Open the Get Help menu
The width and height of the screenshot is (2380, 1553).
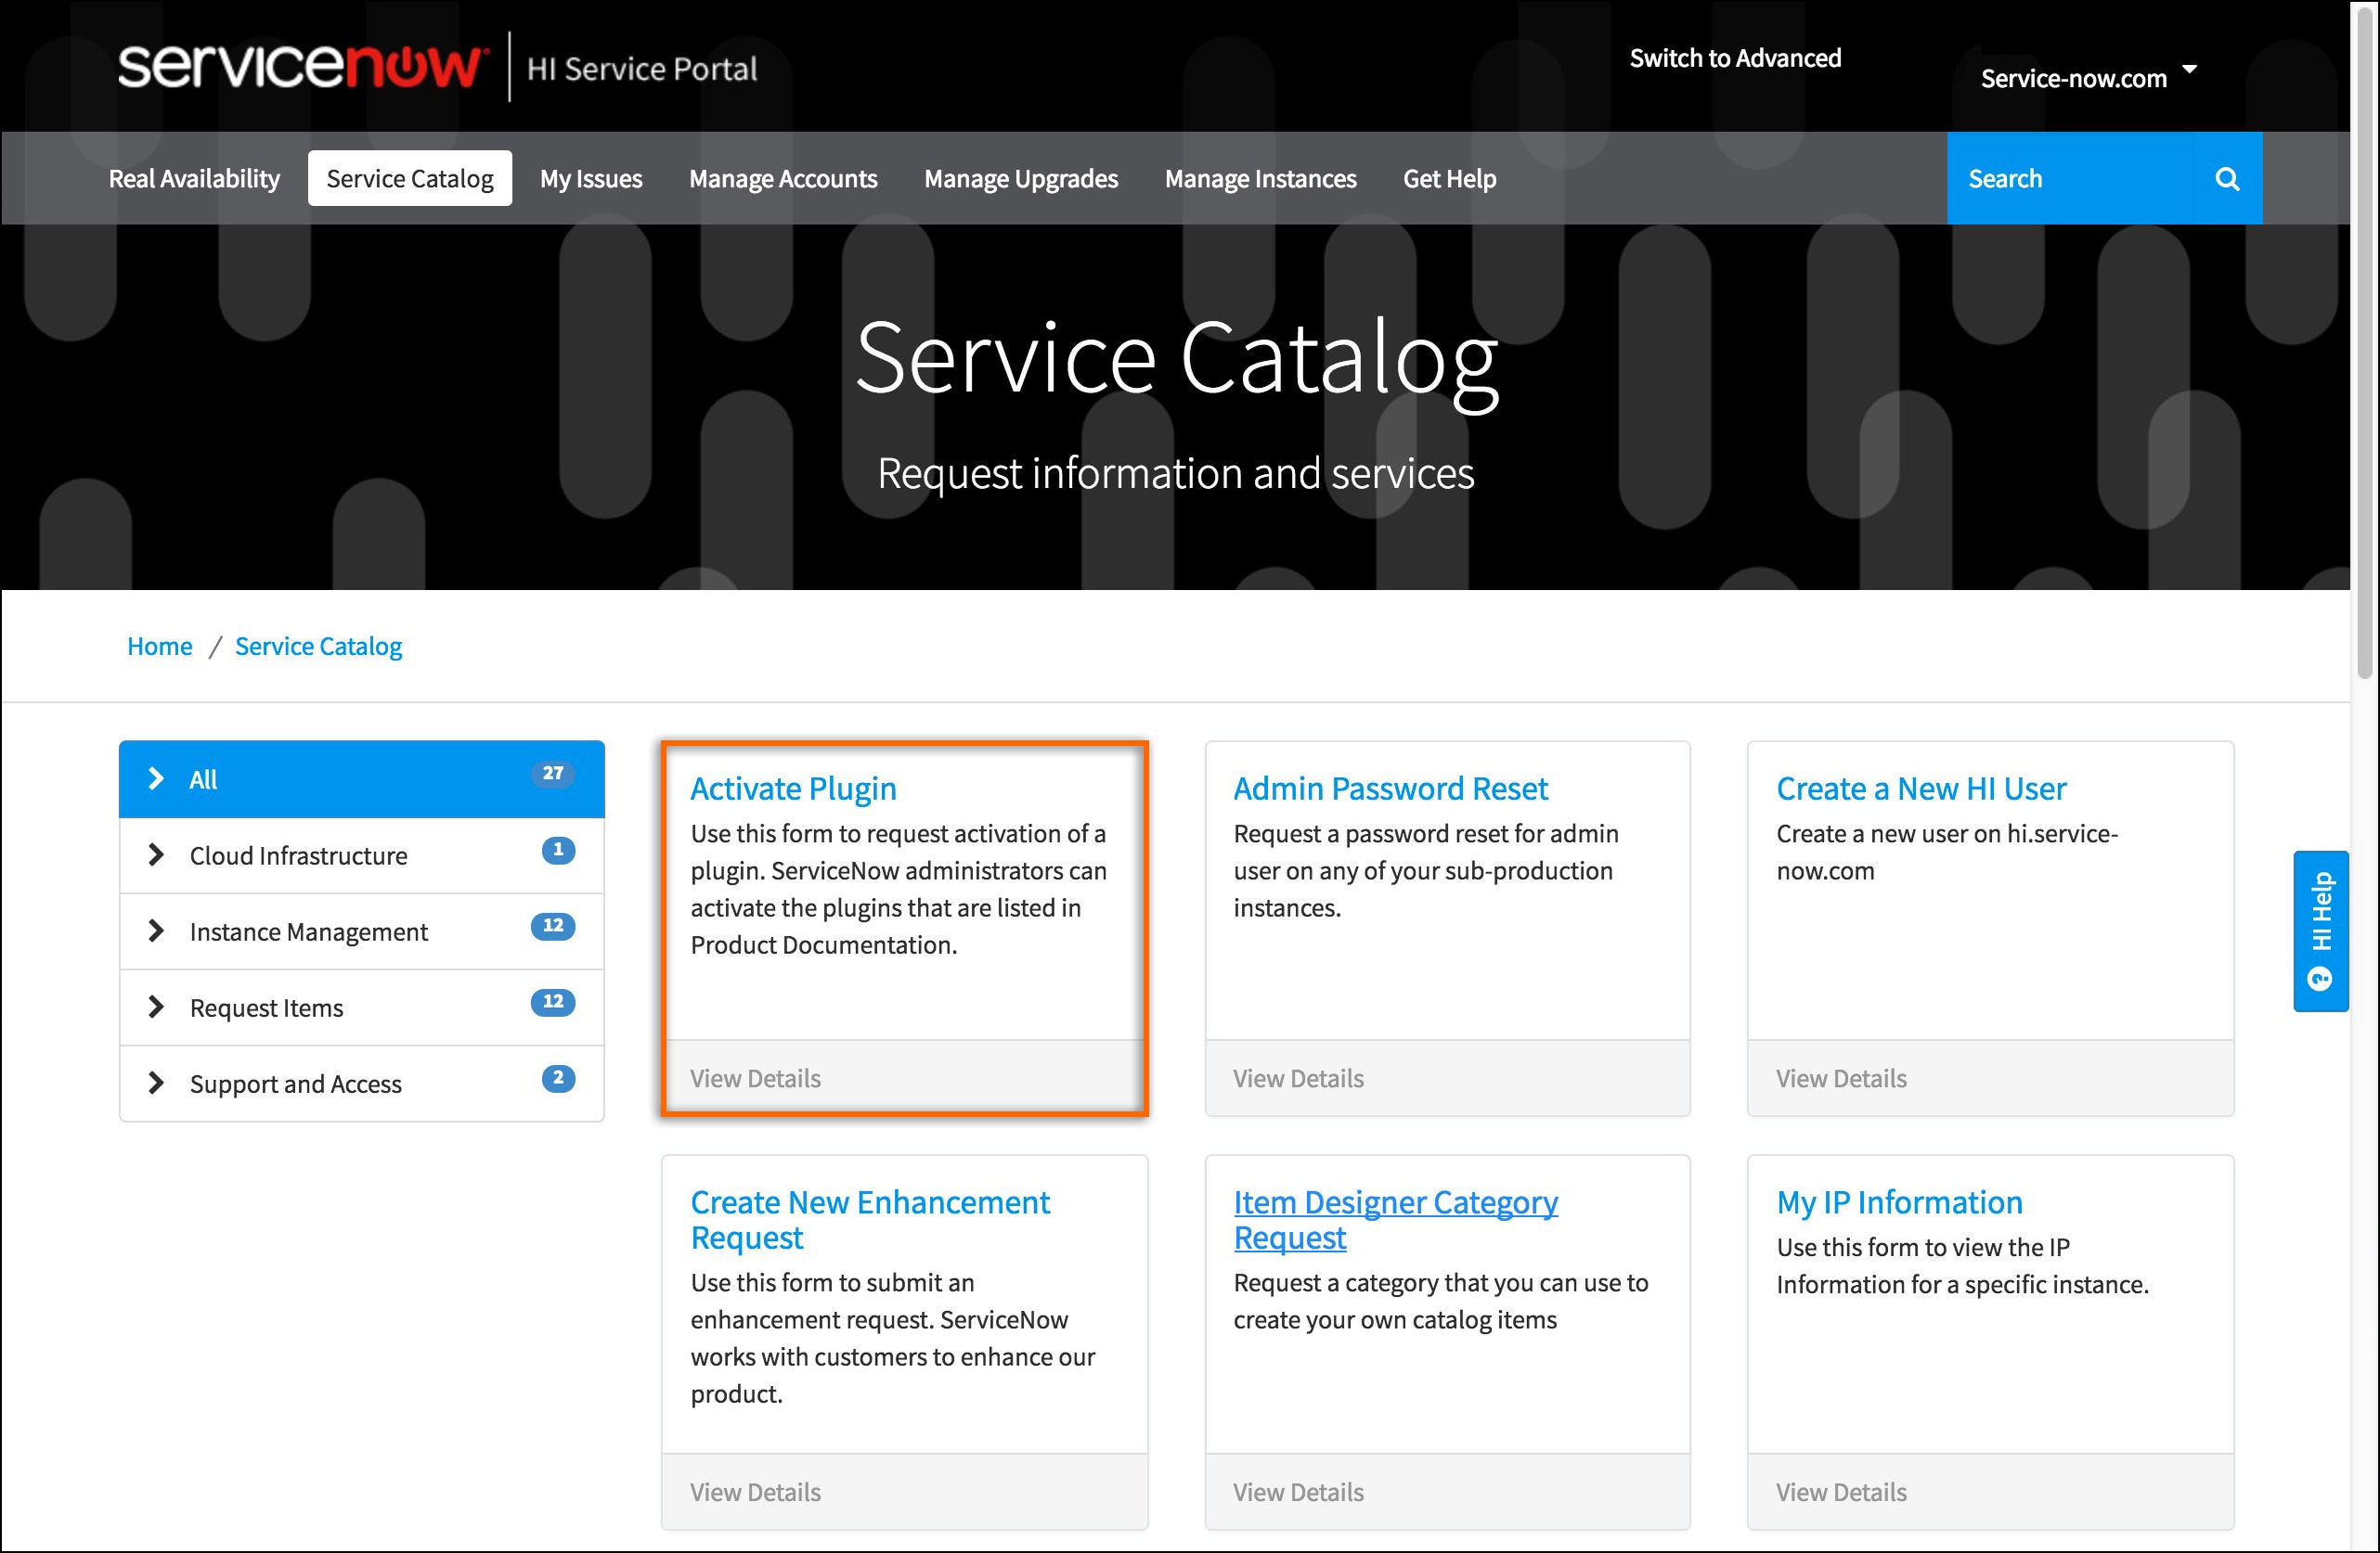[x=1450, y=179]
